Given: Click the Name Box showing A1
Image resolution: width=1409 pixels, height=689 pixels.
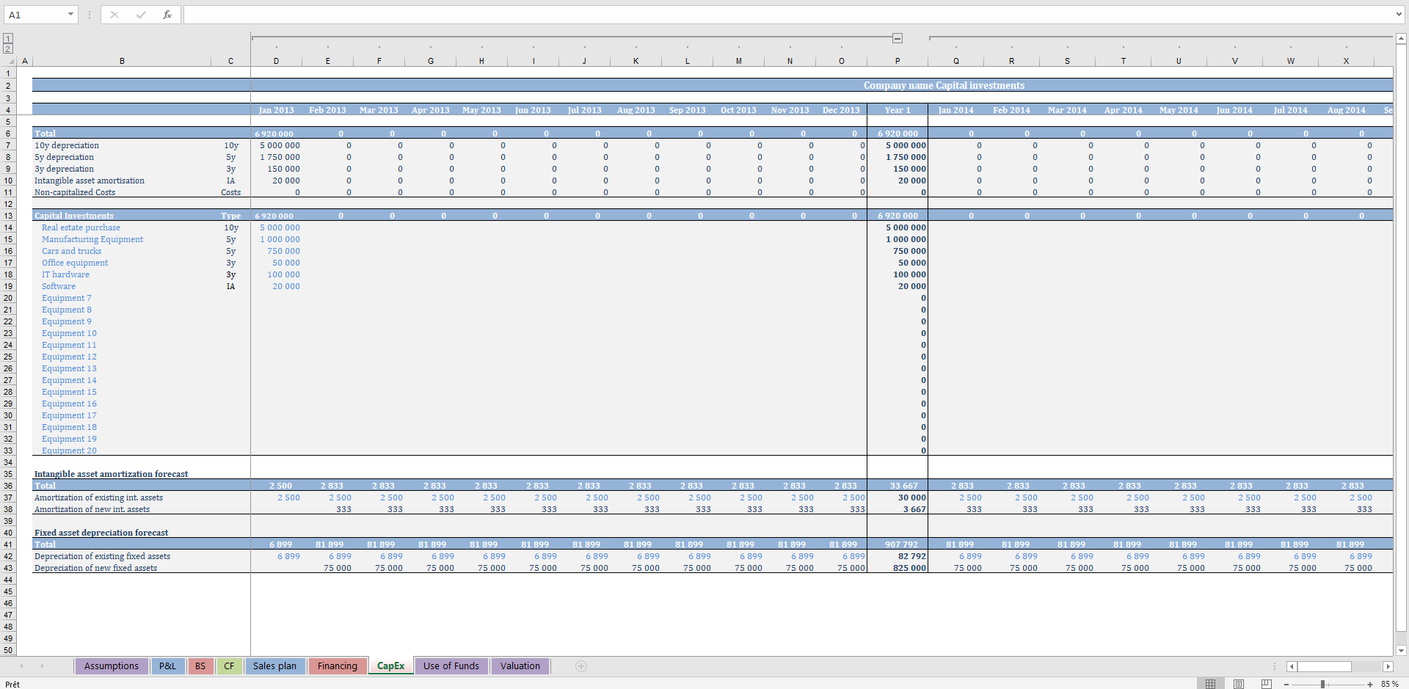Looking at the screenshot, I should tap(35, 15).
